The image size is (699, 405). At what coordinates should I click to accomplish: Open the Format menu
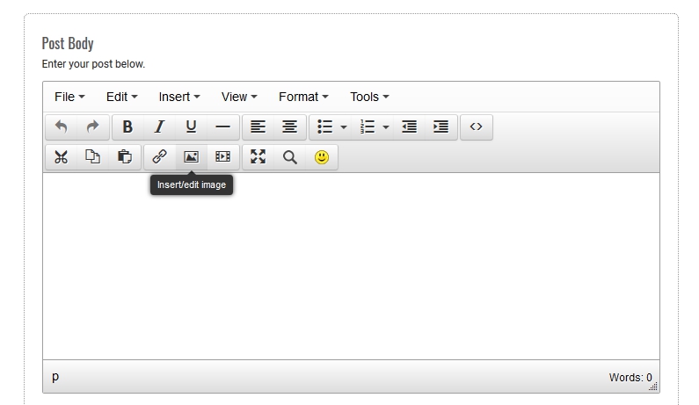(x=303, y=97)
